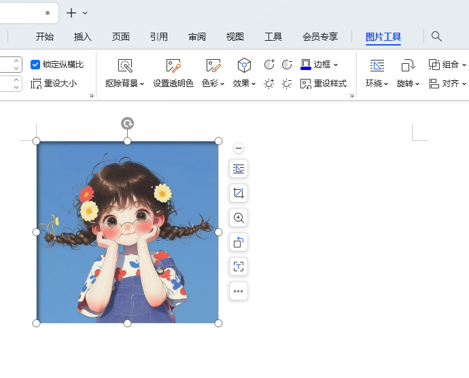Add a new document tab with plus
This screenshot has height=378, width=469.
(x=71, y=13)
